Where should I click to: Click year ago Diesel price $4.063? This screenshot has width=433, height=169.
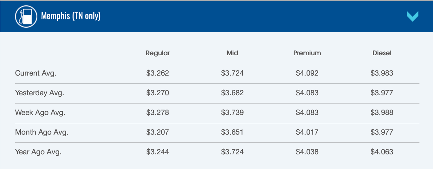[x=382, y=152]
